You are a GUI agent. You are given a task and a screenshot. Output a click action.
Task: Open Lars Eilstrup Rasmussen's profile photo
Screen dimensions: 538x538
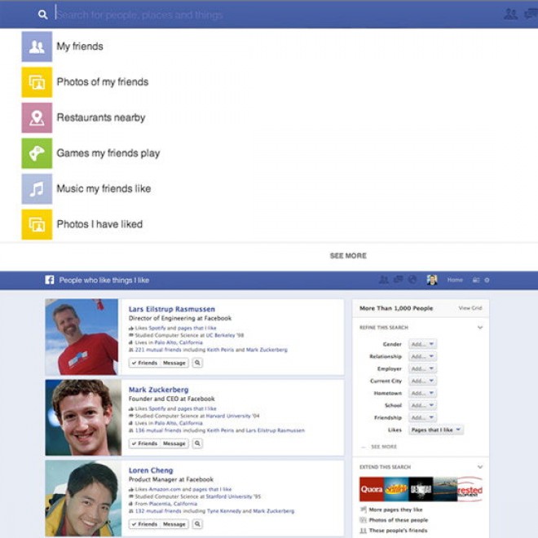click(82, 337)
